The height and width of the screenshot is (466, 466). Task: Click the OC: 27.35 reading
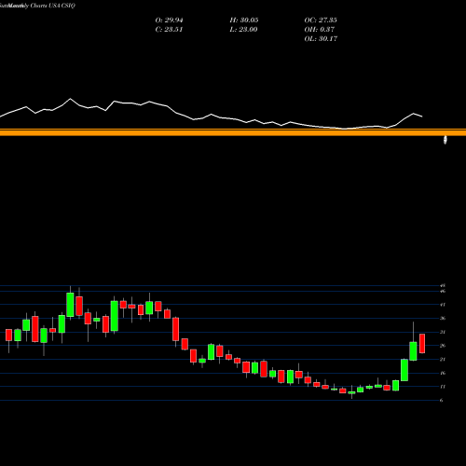click(321, 21)
